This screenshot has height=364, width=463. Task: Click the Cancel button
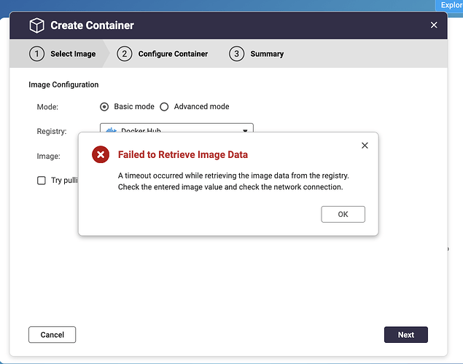coord(52,335)
